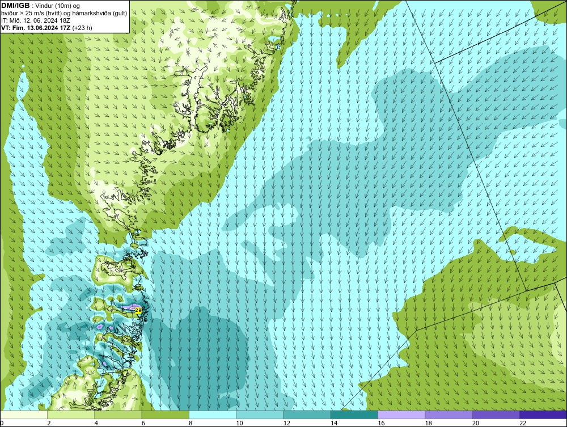Click the 'hviður > 25 m/s' legend line
The height and width of the screenshot is (427, 567).
64,14
